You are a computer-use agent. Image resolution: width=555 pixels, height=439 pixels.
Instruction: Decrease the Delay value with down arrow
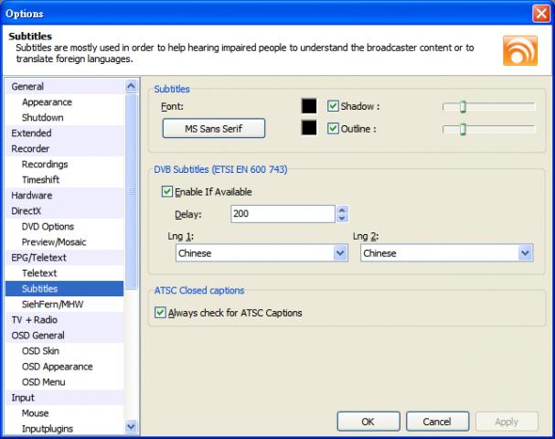point(342,218)
